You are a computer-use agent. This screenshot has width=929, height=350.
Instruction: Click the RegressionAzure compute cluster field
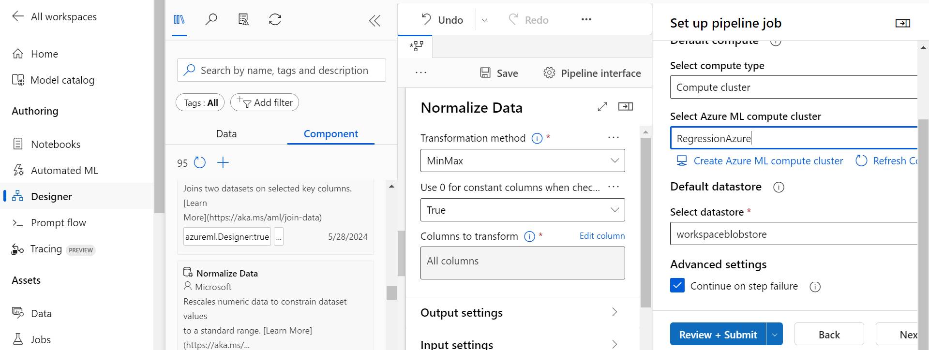click(794, 138)
